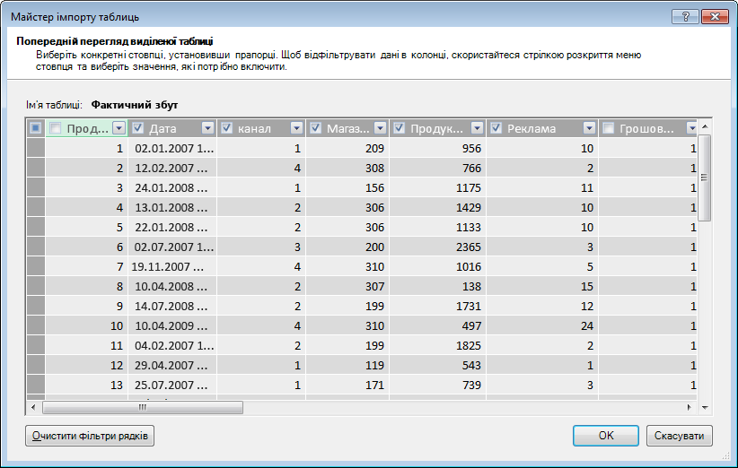Uncheck the Дата column checkbox

137,128
